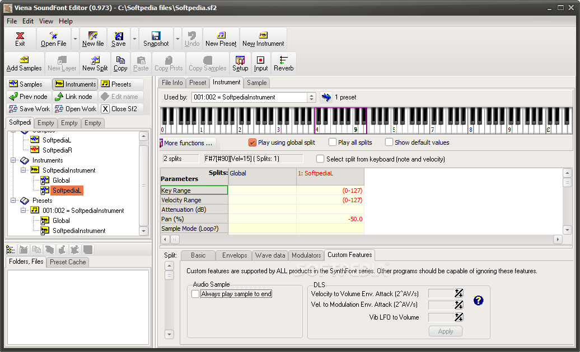Screen dimensions: 580x352
Task: Click Add Samples icon
Action: [x=24, y=64]
